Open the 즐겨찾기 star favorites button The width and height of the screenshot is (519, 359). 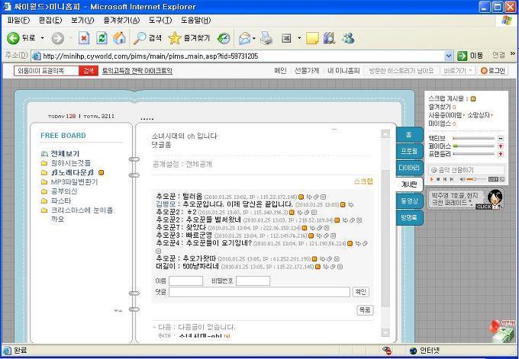(x=189, y=38)
